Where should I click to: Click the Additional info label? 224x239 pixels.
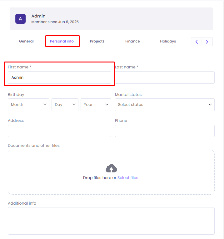point(22,203)
